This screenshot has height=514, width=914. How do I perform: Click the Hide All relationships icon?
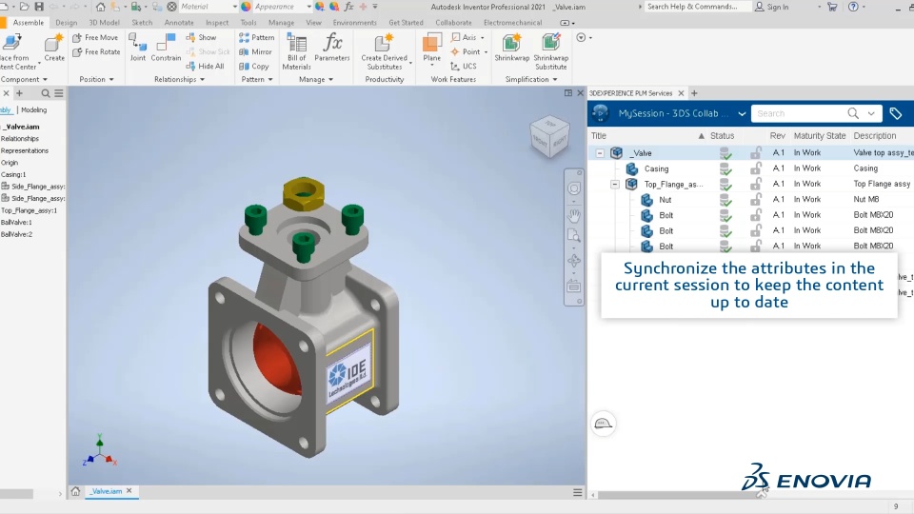(205, 67)
